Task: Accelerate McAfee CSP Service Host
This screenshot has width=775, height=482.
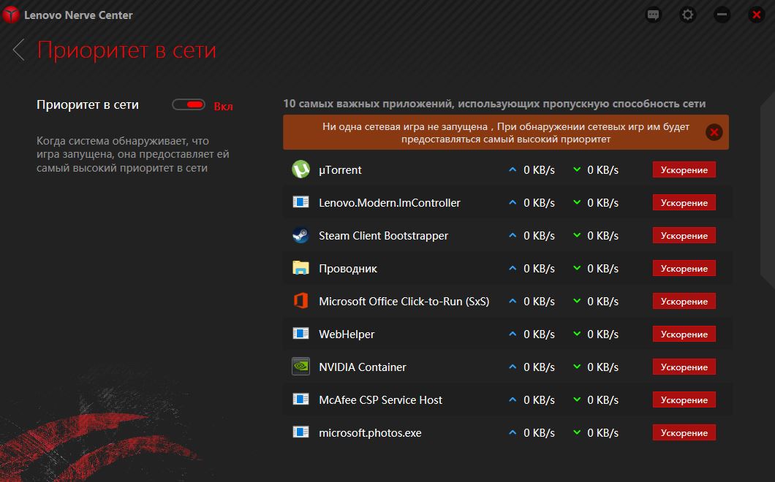Action: 684,399
